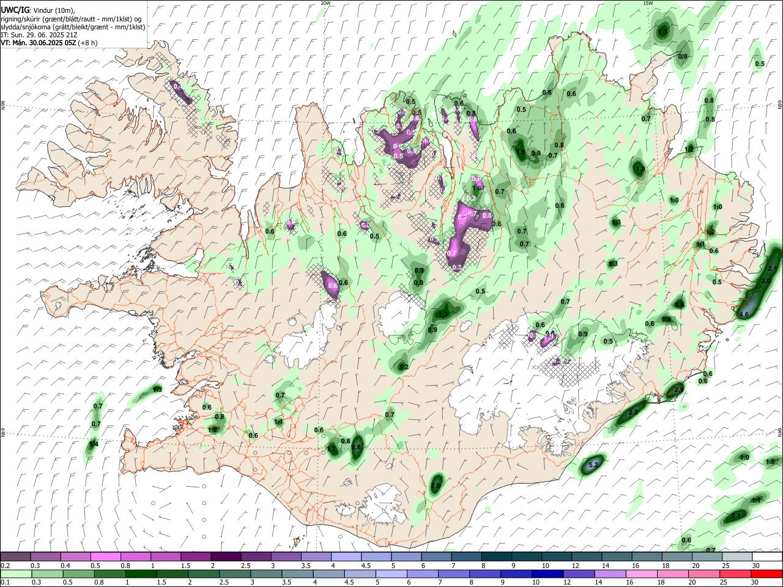Screen dimensions: 783x587
Task: Click the "slydda/snjókoma (grátt/bleikt/grænt" header line
Action: coord(73,27)
